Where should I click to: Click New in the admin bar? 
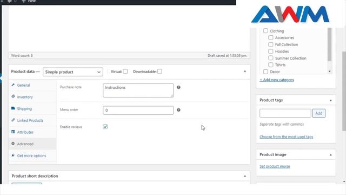[x=32, y=1]
